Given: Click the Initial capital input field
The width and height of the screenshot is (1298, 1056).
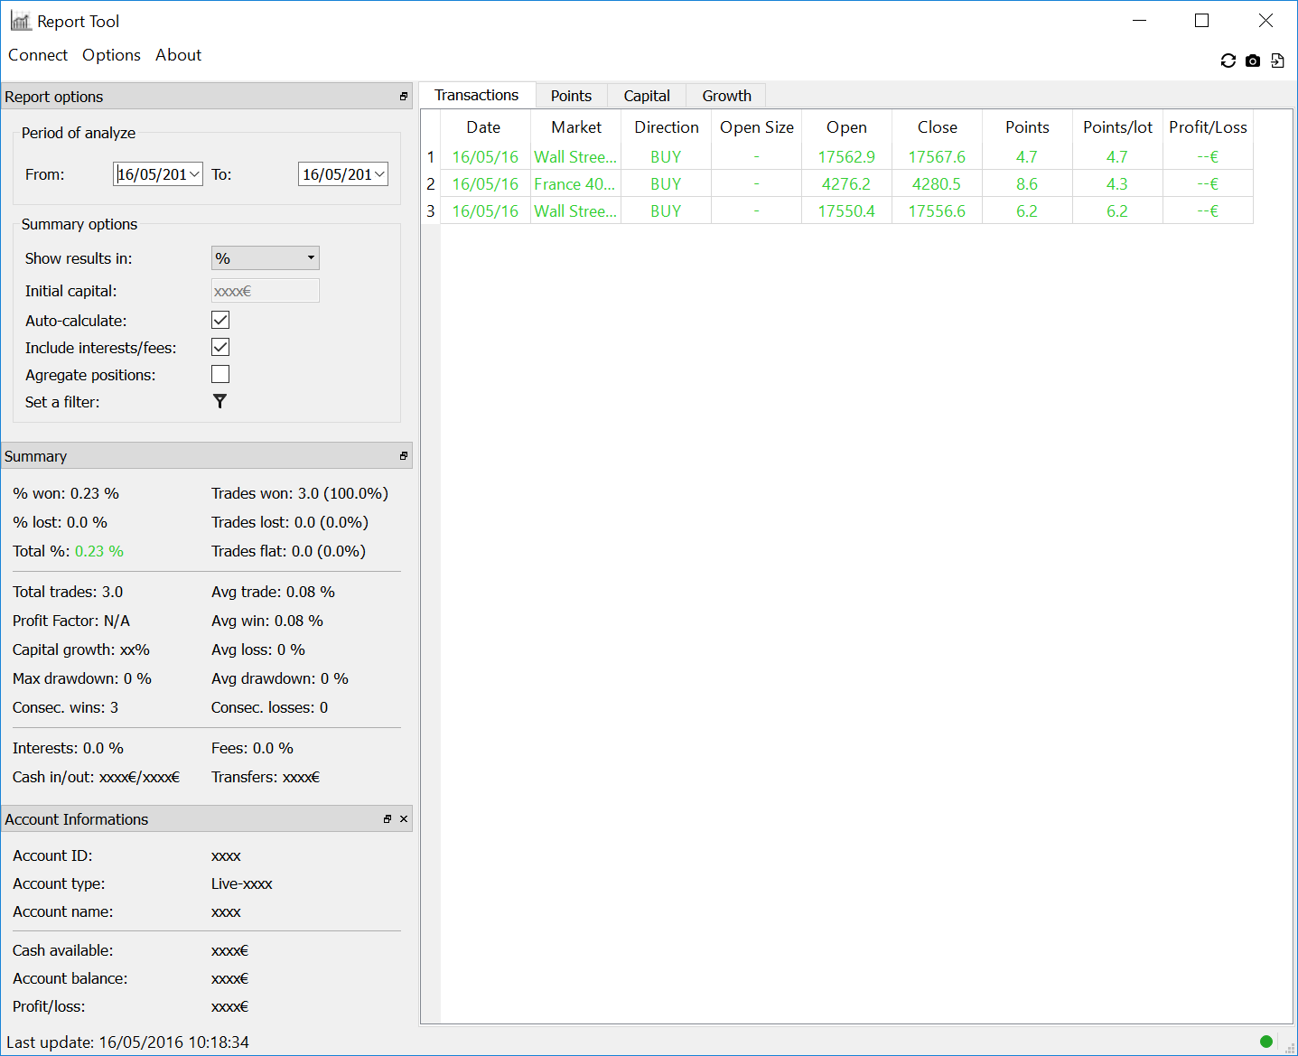Looking at the screenshot, I should coord(266,291).
